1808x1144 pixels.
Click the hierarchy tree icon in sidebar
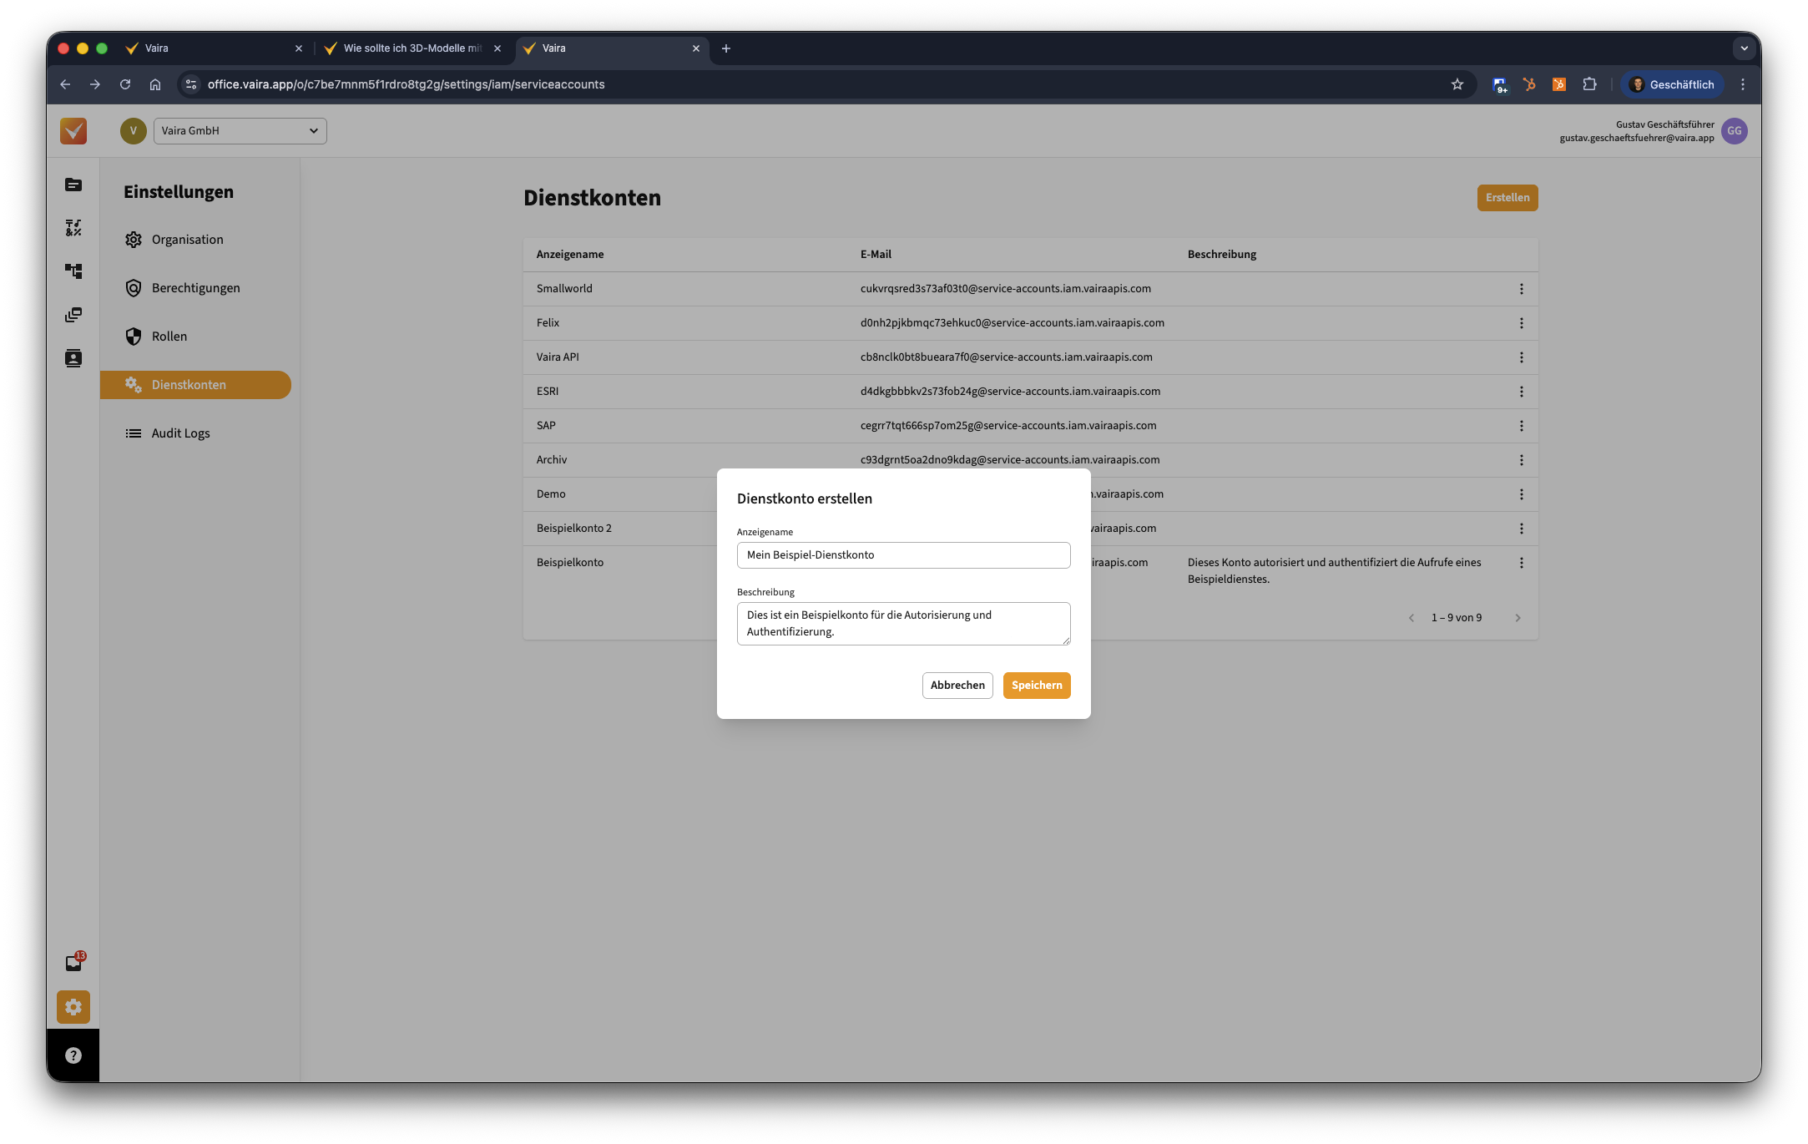(73, 271)
